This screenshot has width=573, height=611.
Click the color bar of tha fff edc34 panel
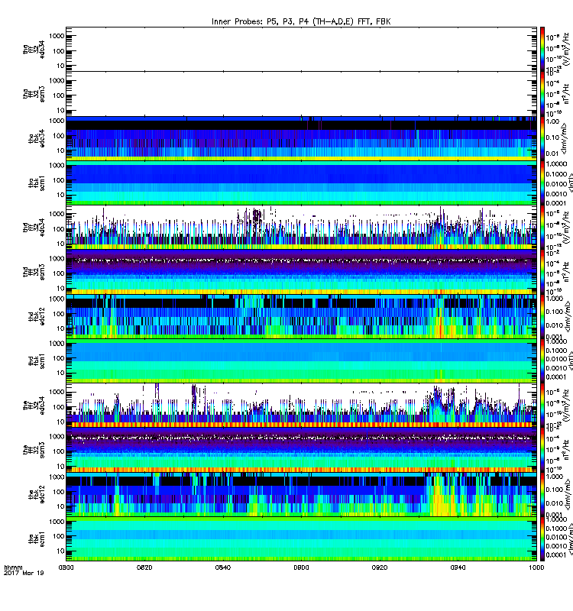click(x=542, y=49)
